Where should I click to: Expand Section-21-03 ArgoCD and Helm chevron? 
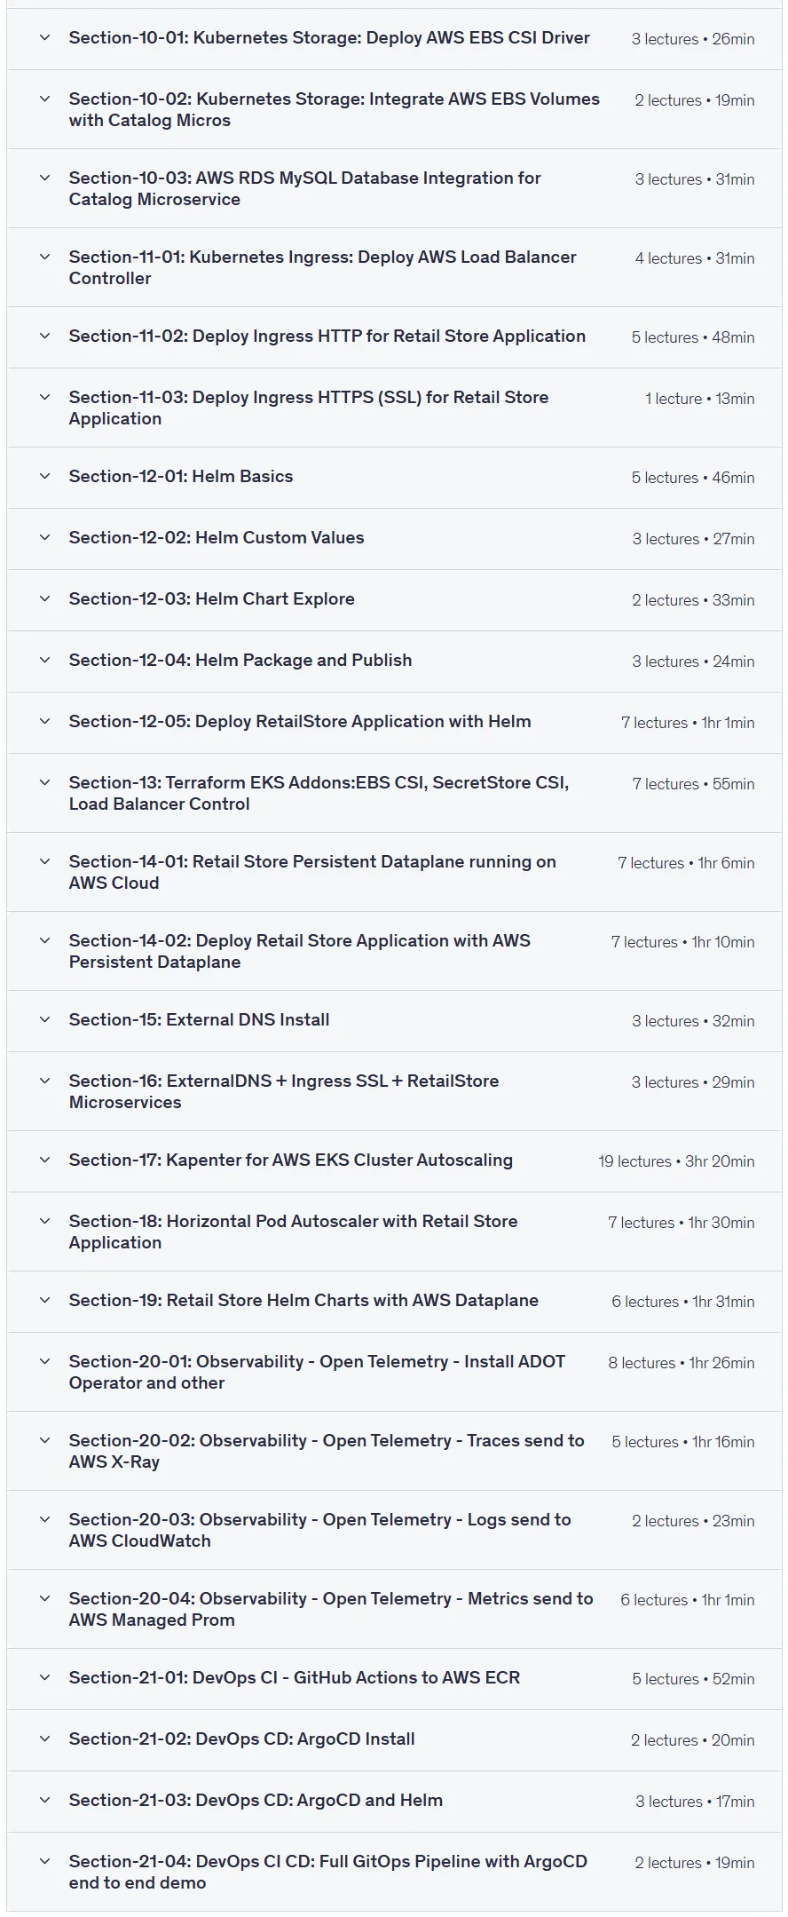click(44, 1801)
